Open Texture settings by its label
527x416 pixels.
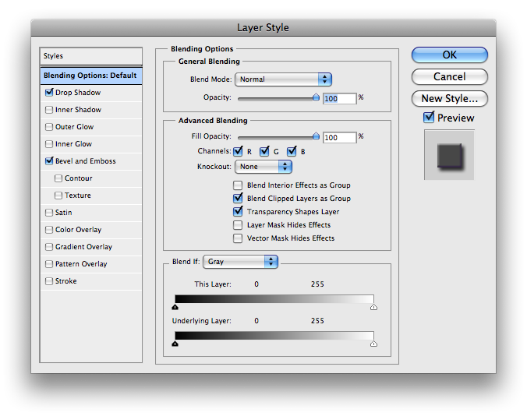(x=78, y=196)
